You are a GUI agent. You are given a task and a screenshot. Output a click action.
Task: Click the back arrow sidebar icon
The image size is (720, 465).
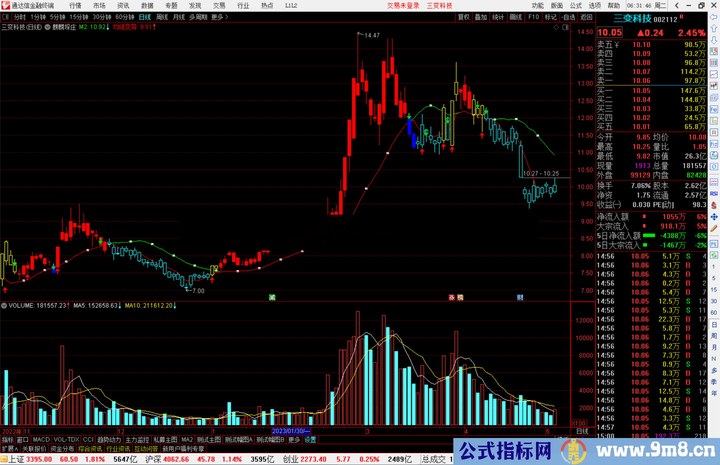click(714, 17)
